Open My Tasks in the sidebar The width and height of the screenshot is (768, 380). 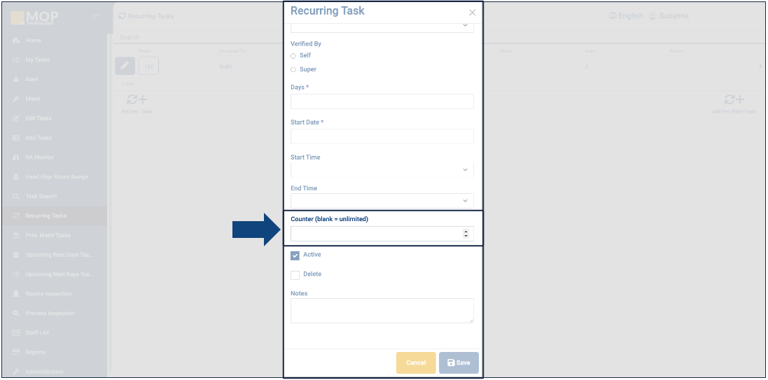click(x=37, y=60)
